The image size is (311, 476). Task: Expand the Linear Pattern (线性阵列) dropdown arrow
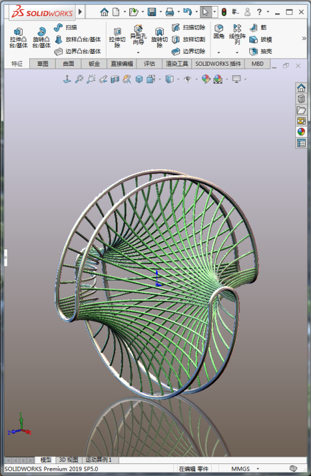click(x=237, y=53)
